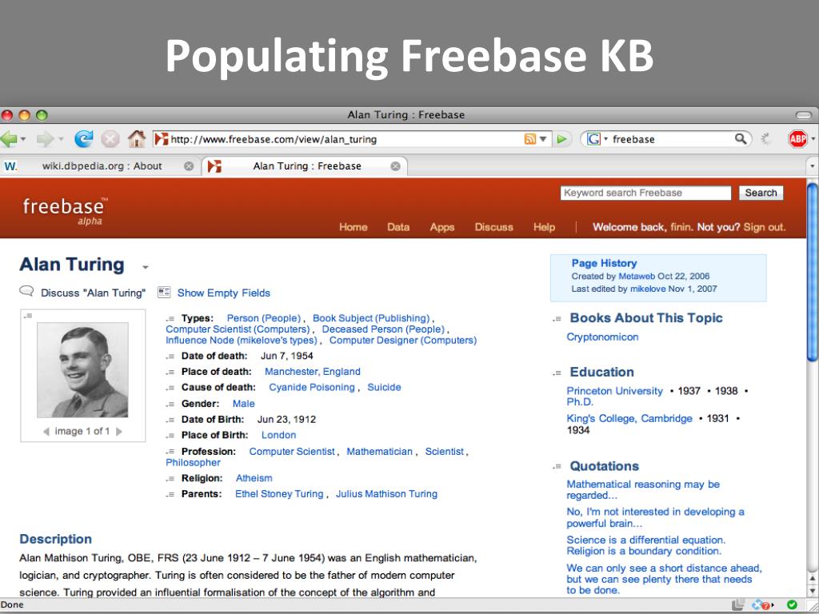Click the Sign out link
Image resolution: width=819 pixels, height=614 pixels.
pyautogui.click(x=764, y=227)
